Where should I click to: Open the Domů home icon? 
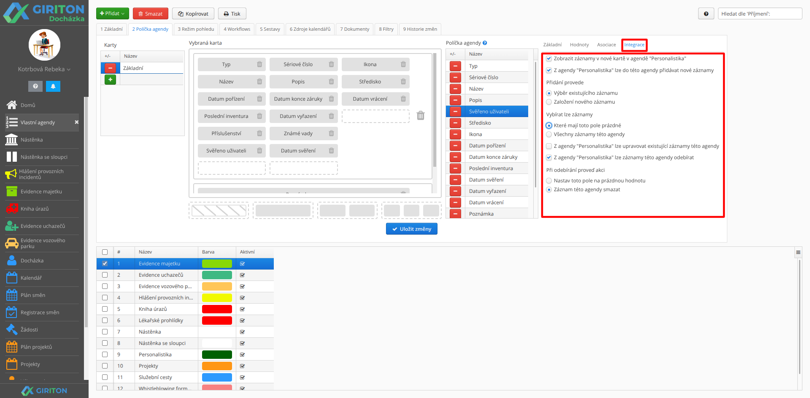point(11,105)
